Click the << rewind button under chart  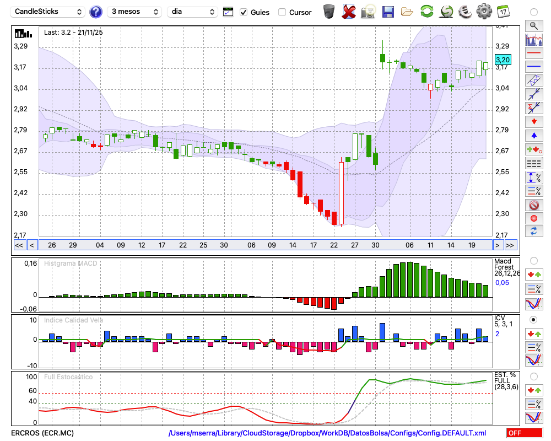19,245
